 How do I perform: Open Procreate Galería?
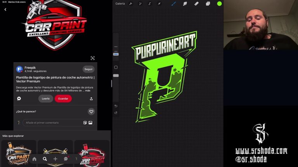click(120, 3)
